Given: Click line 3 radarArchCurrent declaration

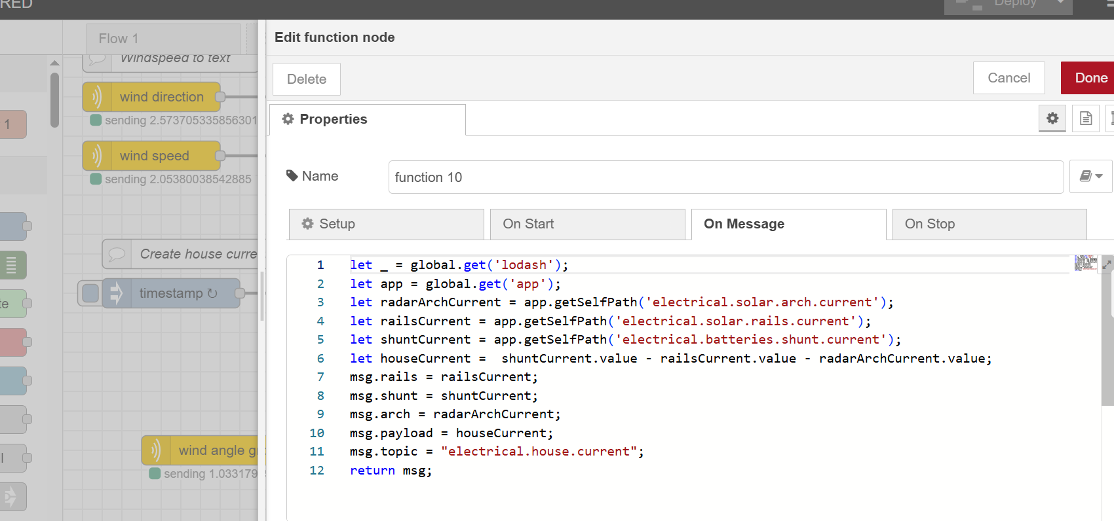Looking at the screenshot, I should (x=621, y=302).
